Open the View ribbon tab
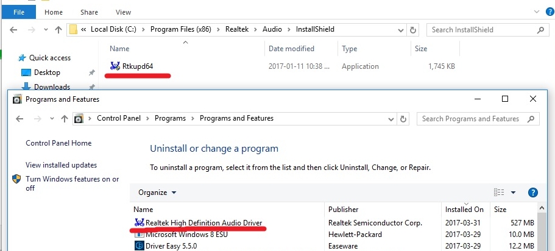Viewport: 555px width, 251px height. pos(123,12)
